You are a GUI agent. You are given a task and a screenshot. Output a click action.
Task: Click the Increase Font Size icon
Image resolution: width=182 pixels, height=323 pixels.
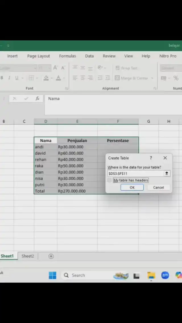(55, 68)
